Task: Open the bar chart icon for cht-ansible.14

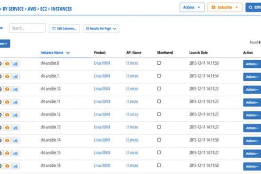Action: [15, 141]
